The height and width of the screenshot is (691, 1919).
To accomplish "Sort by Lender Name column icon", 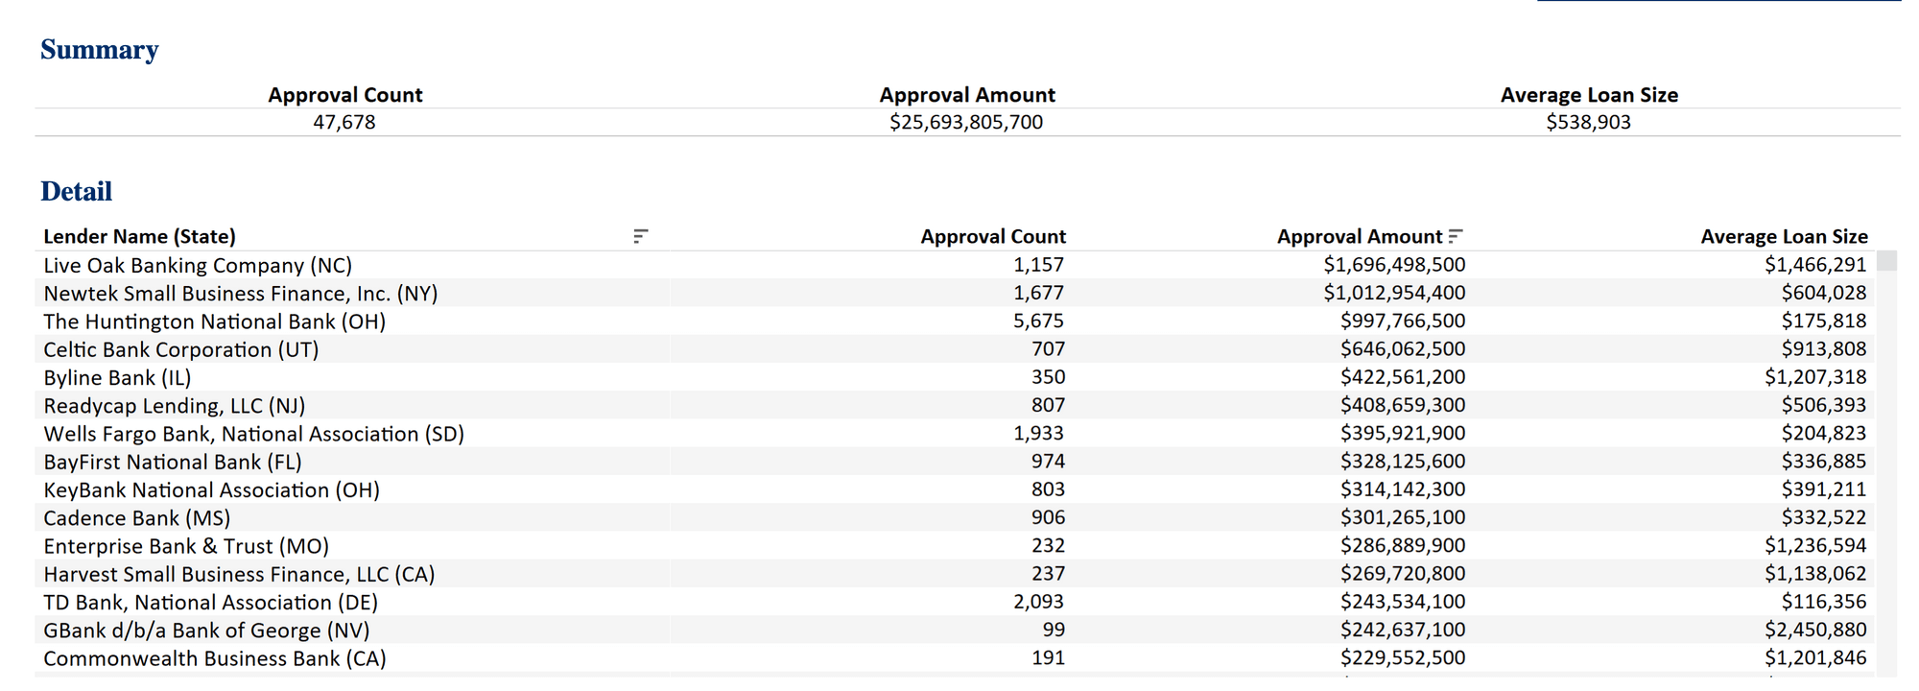I will tap(641, 236).
